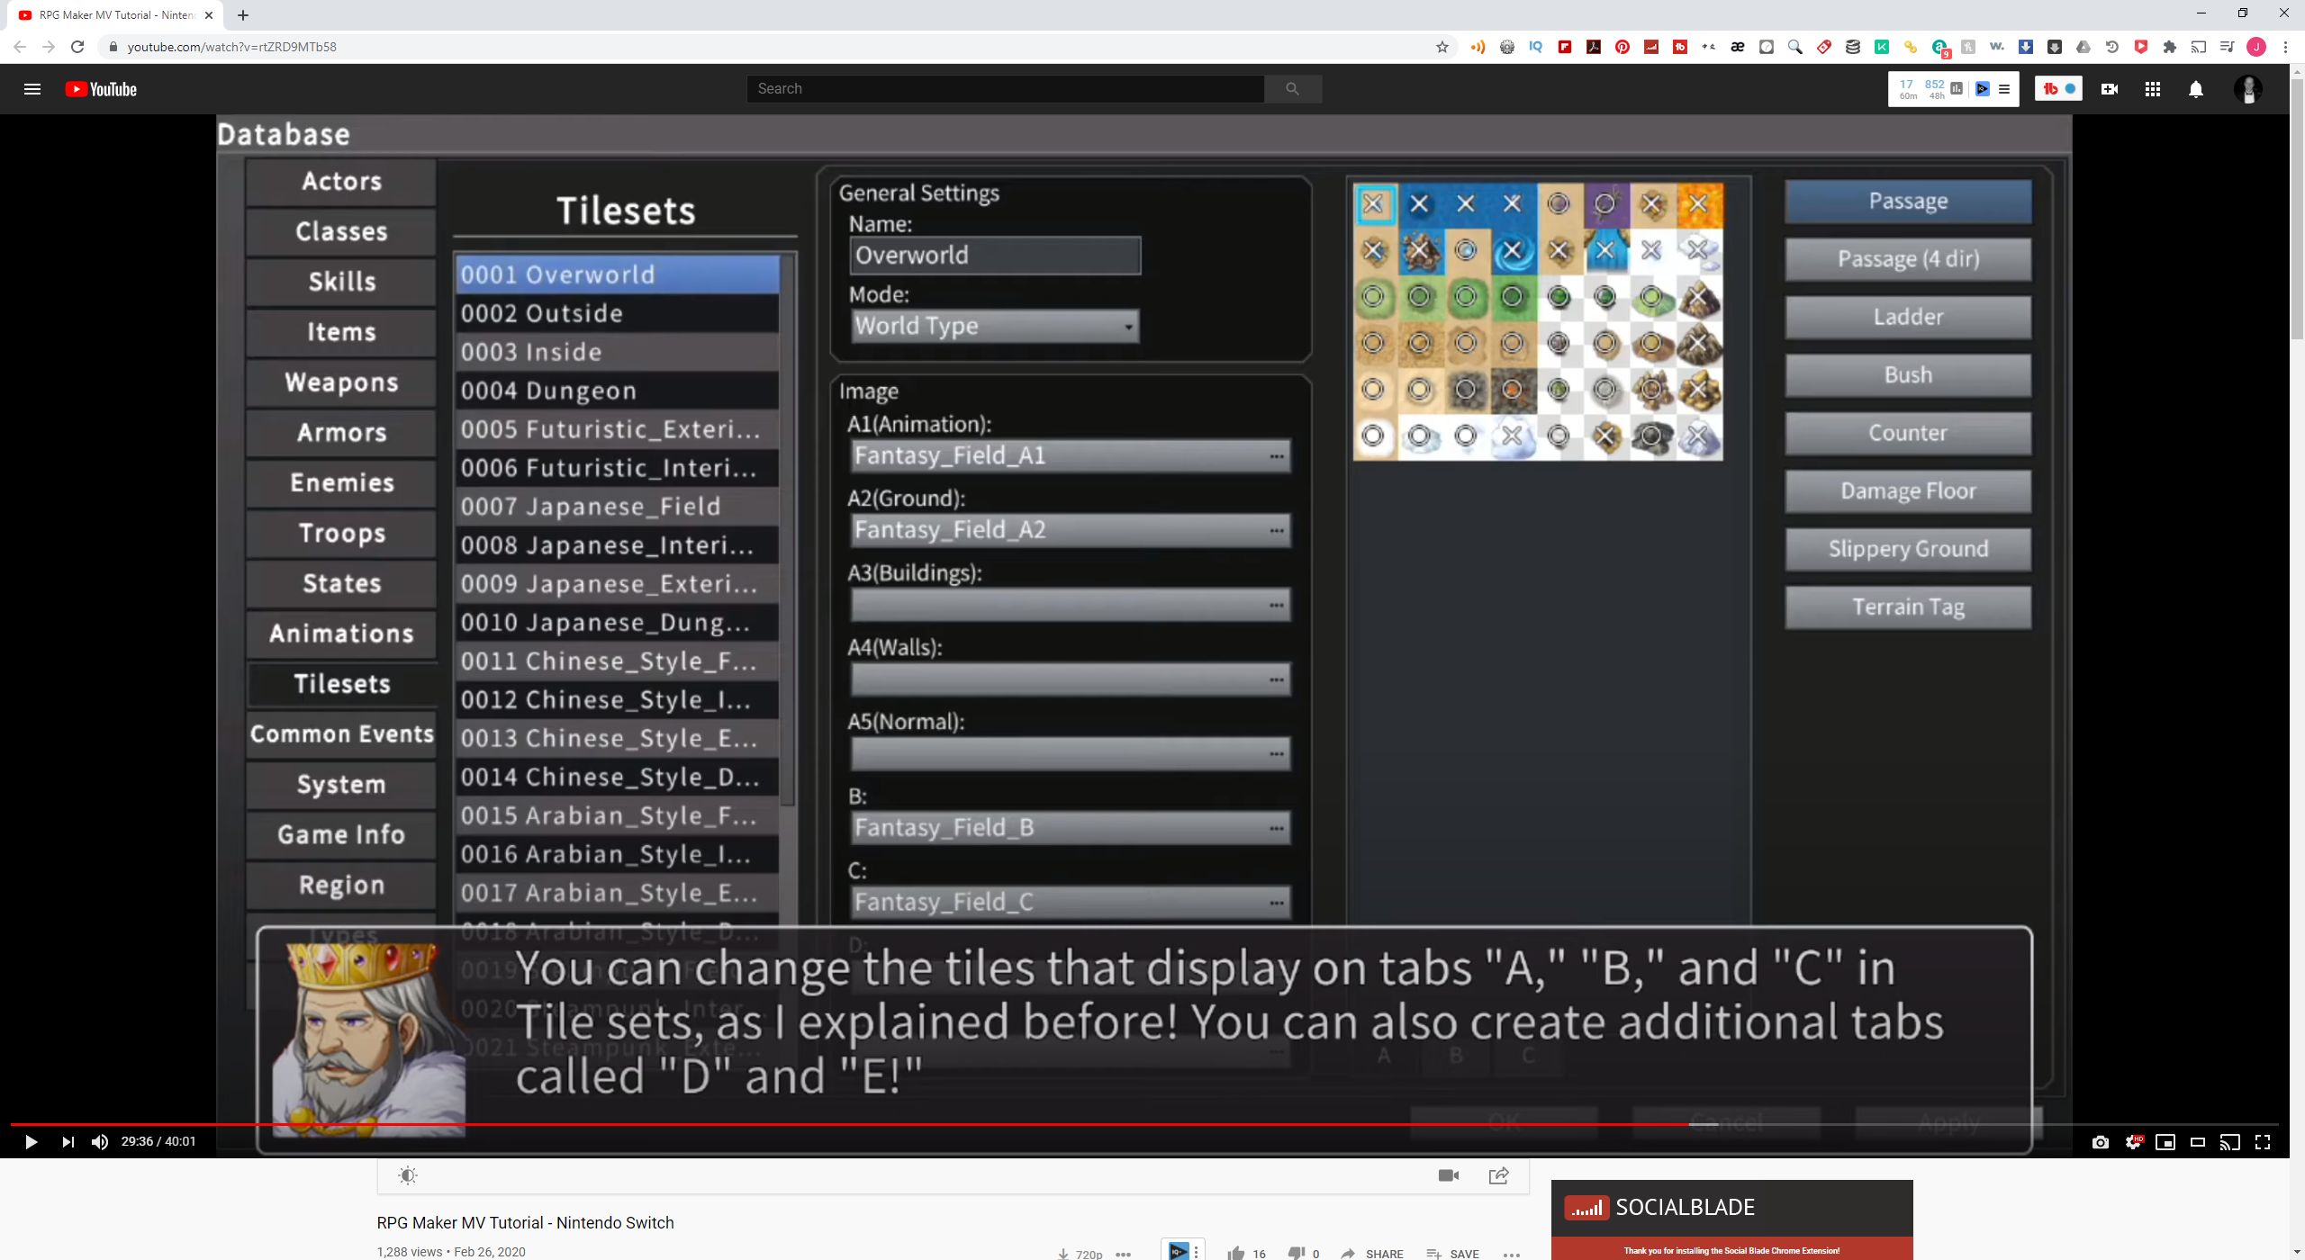Viewport: 2305px width, 1260px height.
Task: Toggle passage on the orange lava tile
Action: (1698, 204)
